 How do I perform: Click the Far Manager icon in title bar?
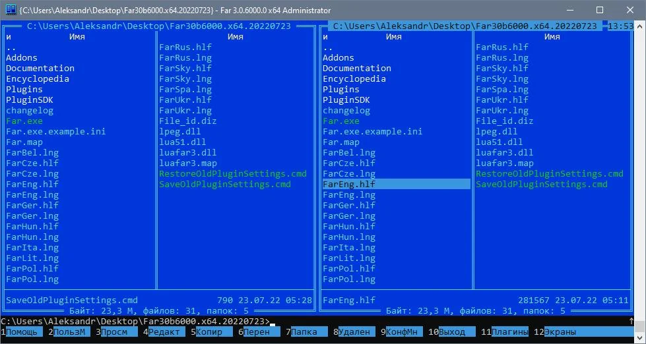11,10
